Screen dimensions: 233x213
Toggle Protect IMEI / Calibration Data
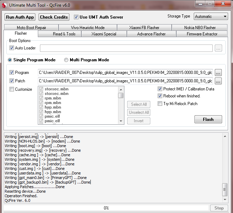click(x=160, y=89)
